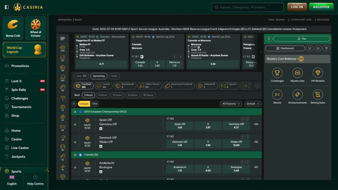Image resolution: width=338 pixels, height=190 pixels.
Task: Click the Games, Categories, Providers search field
Action: pos(247,7)
